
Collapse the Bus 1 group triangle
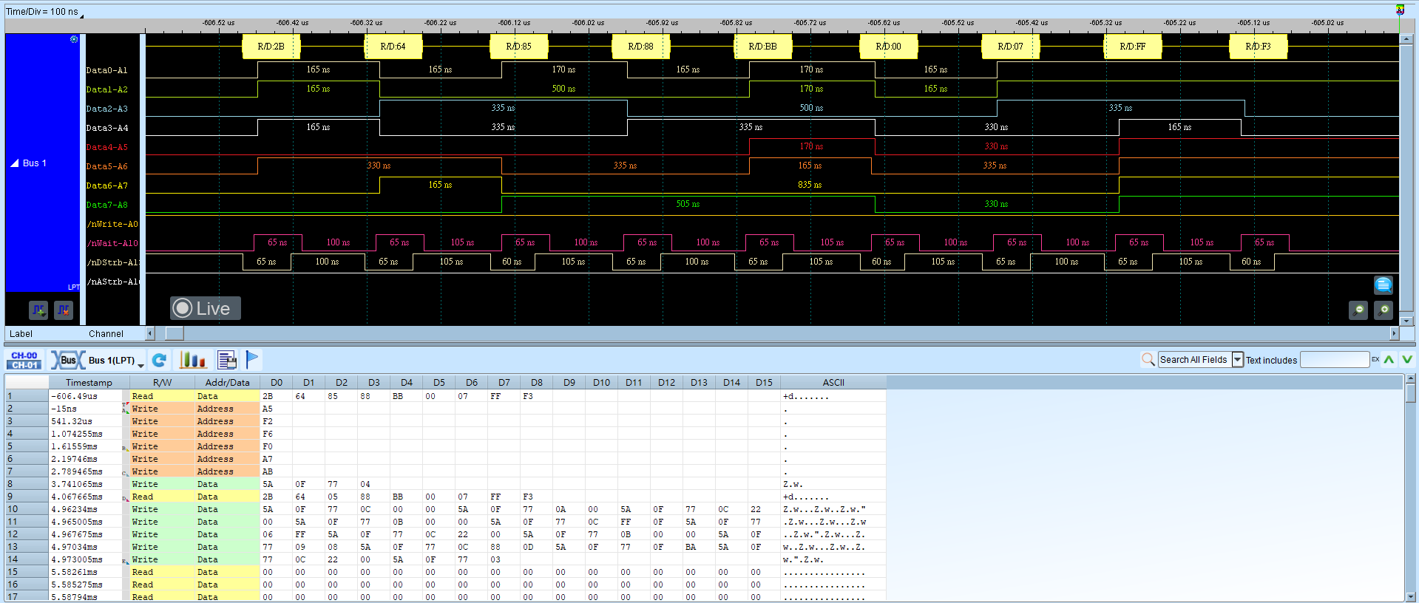14,163
